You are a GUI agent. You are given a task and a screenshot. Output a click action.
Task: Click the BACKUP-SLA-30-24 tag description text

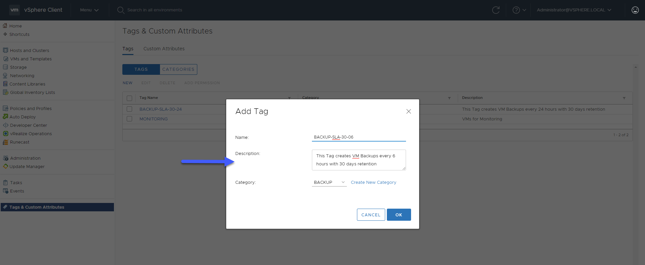pos(533,109)
